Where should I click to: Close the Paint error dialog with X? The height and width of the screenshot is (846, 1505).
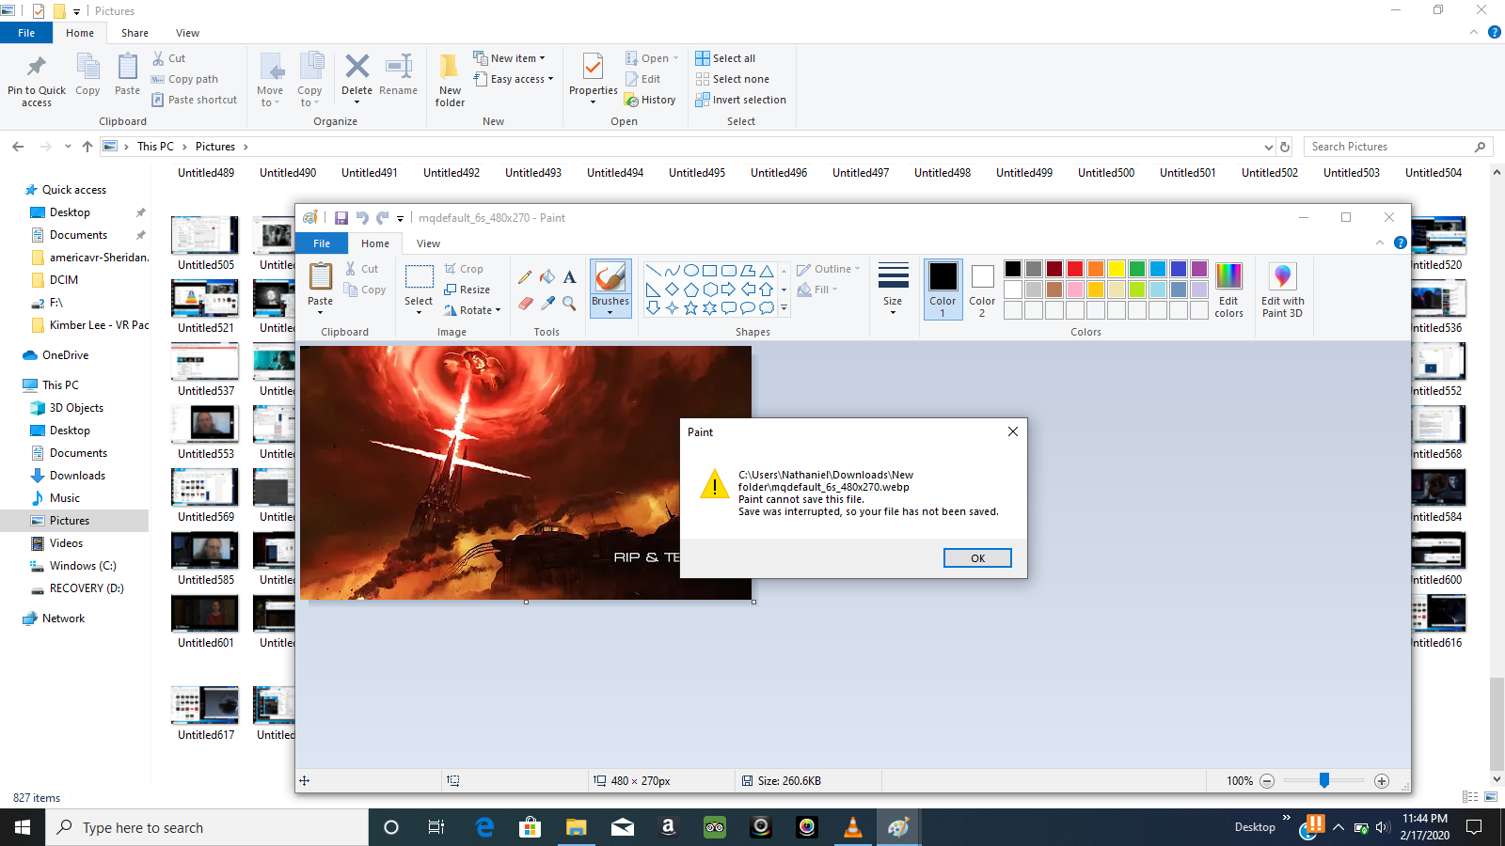click(1013, 431)
